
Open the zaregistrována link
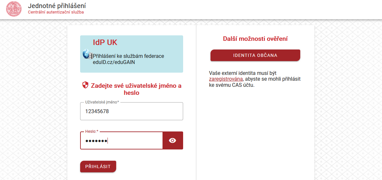[226, 79]
